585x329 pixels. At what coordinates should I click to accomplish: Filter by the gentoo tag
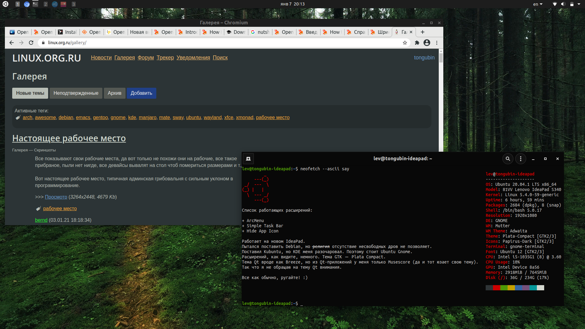(100, 118)
